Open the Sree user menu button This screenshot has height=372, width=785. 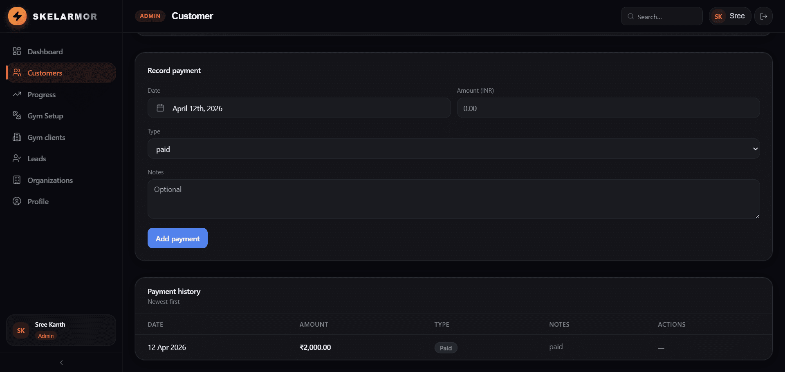pyautogui.click(x=730, y=16)
